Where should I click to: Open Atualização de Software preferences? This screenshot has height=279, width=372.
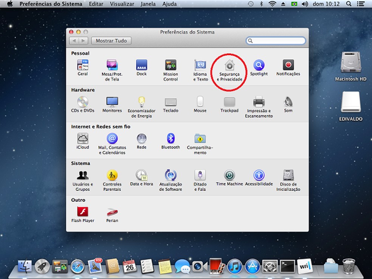point(170,180)
